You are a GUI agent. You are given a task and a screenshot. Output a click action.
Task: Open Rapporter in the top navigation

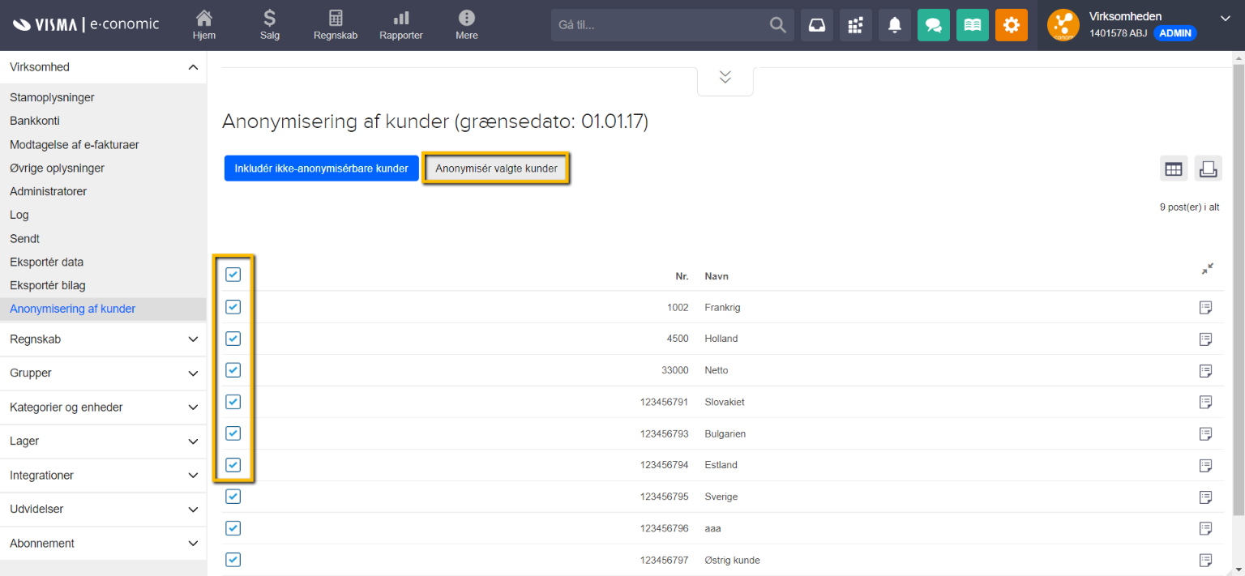tap(400, 25)
